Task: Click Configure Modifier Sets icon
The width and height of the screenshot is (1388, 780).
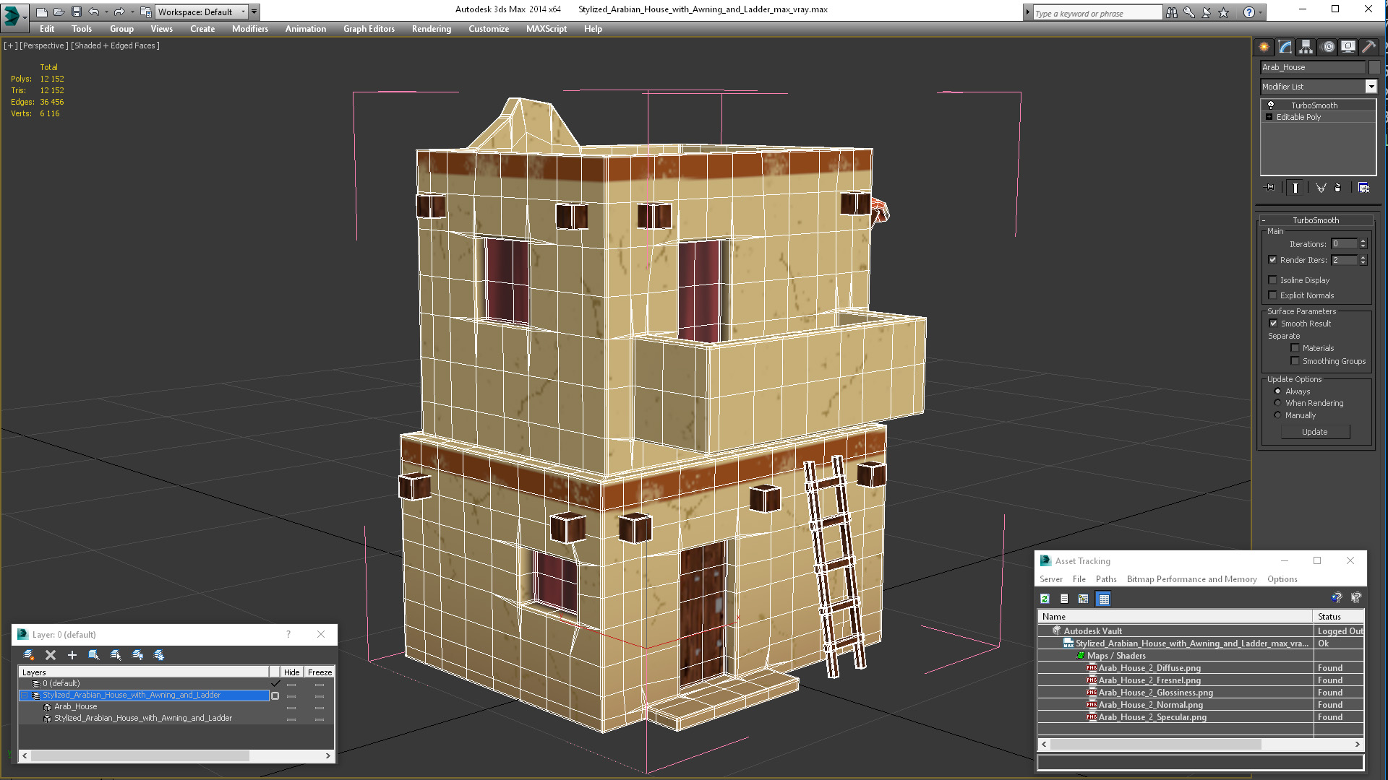Action: point(1363,188)
